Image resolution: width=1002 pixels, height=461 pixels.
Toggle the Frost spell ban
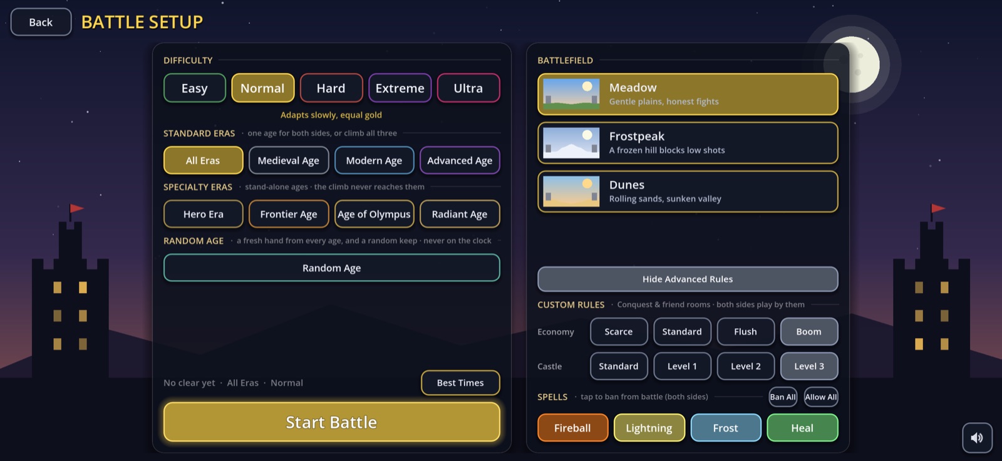tap(726, 428)
